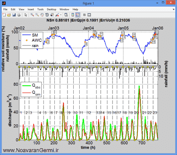Image resolution: width=177 pixels, height=155 pixels.
Task: Open the Desktop menu
Action: [x=51, y=9]
